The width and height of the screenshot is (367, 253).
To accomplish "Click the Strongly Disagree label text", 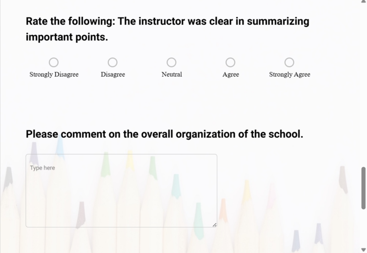I will (x=54, y=74).
